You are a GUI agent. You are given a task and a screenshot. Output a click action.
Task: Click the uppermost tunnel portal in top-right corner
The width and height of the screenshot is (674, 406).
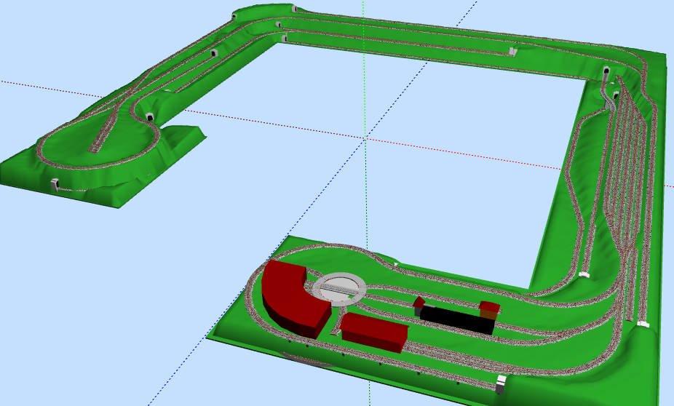point(606,72)
